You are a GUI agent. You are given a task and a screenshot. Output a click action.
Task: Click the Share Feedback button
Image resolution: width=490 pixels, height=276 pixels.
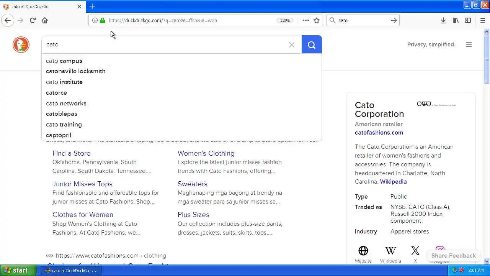(x=454, y=256)
